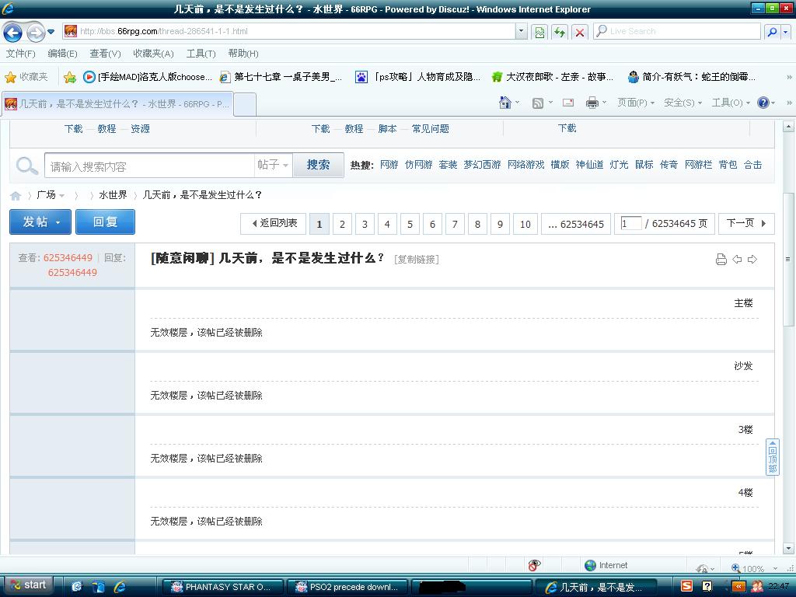Click the 发帖 new post button
This screenshot has height=597, width=796.
[x=40, y=222]
